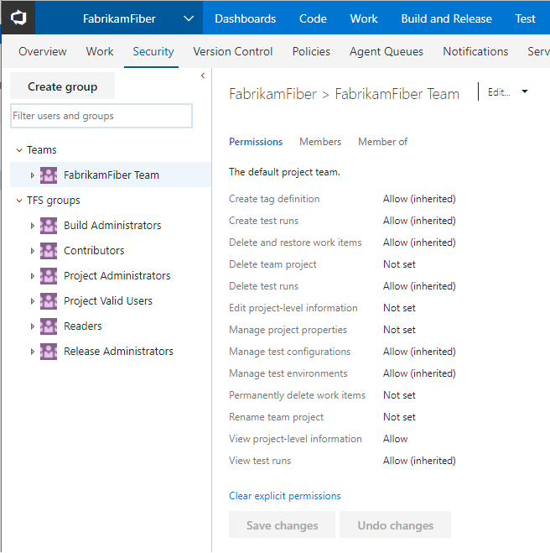
Task: Select the Security admin tab
Action: [x=153, y=51]
